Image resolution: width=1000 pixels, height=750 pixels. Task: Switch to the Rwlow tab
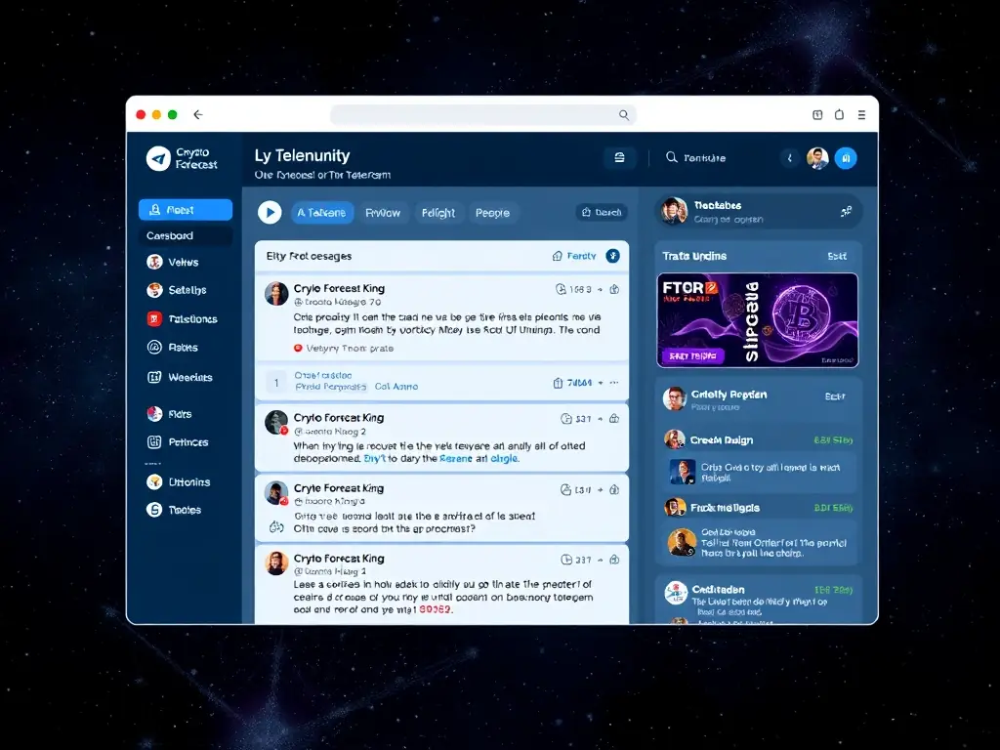click(x=383, y=213)
